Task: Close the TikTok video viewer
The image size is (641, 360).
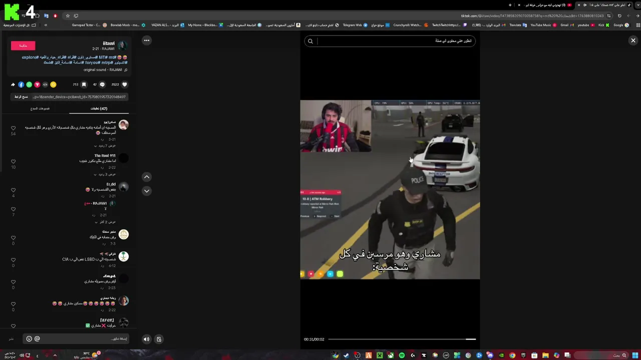Action: 633,40
